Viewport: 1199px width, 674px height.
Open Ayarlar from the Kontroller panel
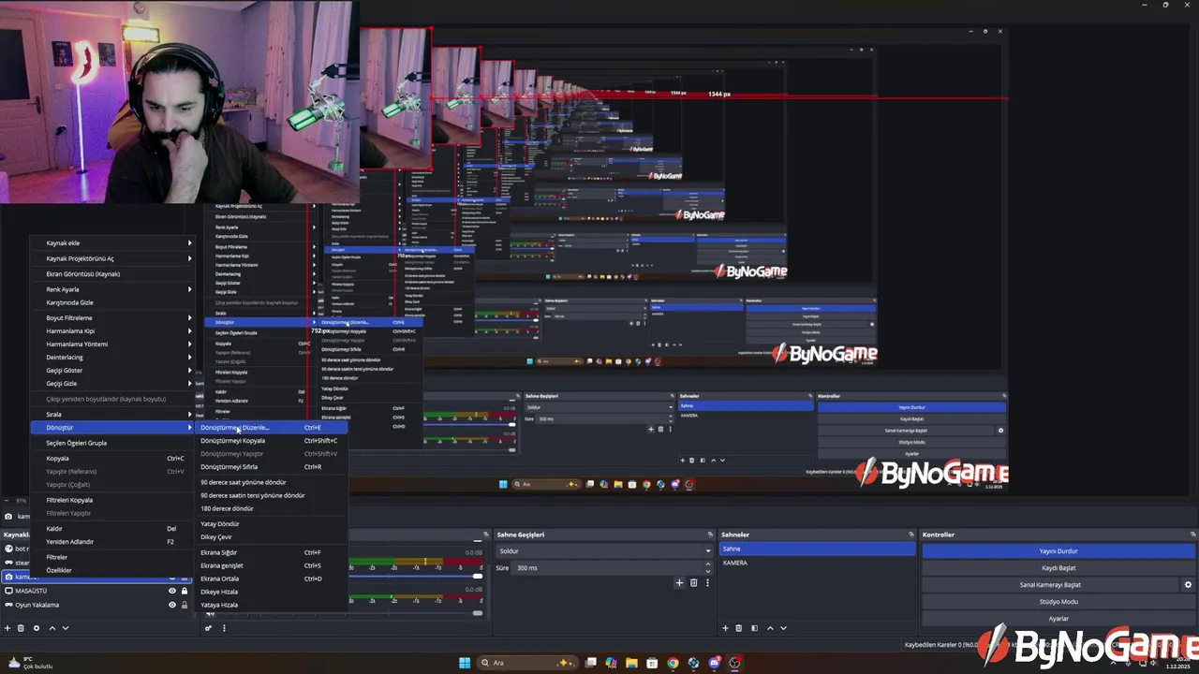(x=1058, y=619)
